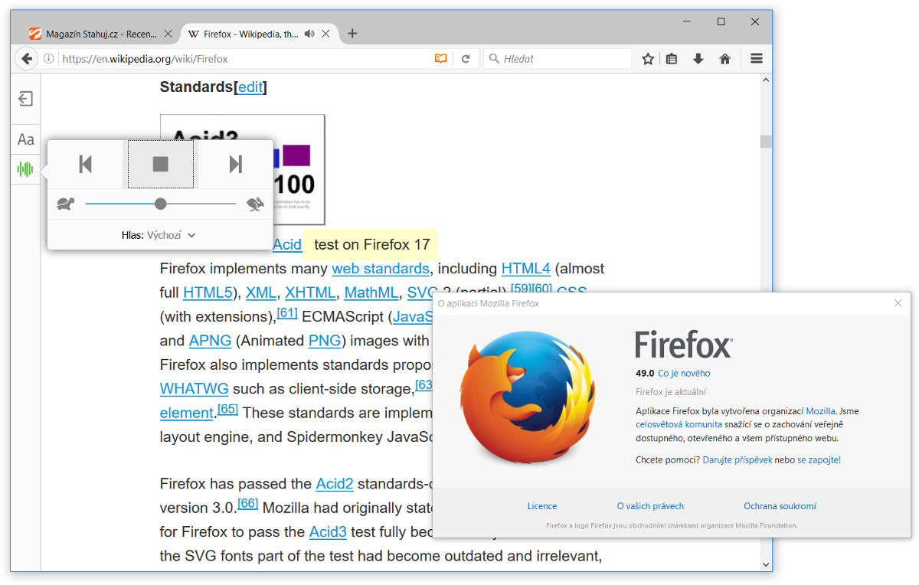Open the WHATWG link
The width and height of the screenshot is (919, 585).
click(x=194, y=388)
